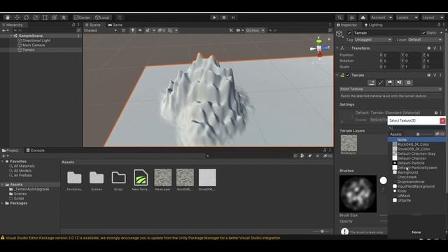Click the Pause button
This screenshot has height=252, width=448.
(224, 17)
